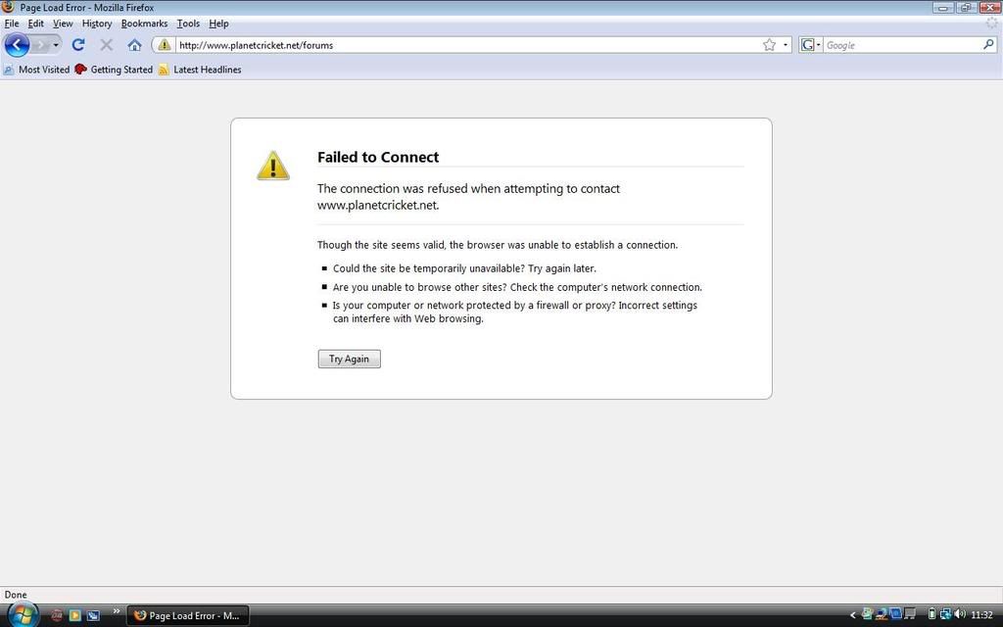Click the Show Desktop quick launch icon
The height and width of the screenshot is (627, 1003).
93,615
